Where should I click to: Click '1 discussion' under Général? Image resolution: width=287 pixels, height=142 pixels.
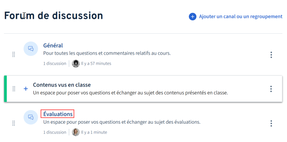pos(55,64)
